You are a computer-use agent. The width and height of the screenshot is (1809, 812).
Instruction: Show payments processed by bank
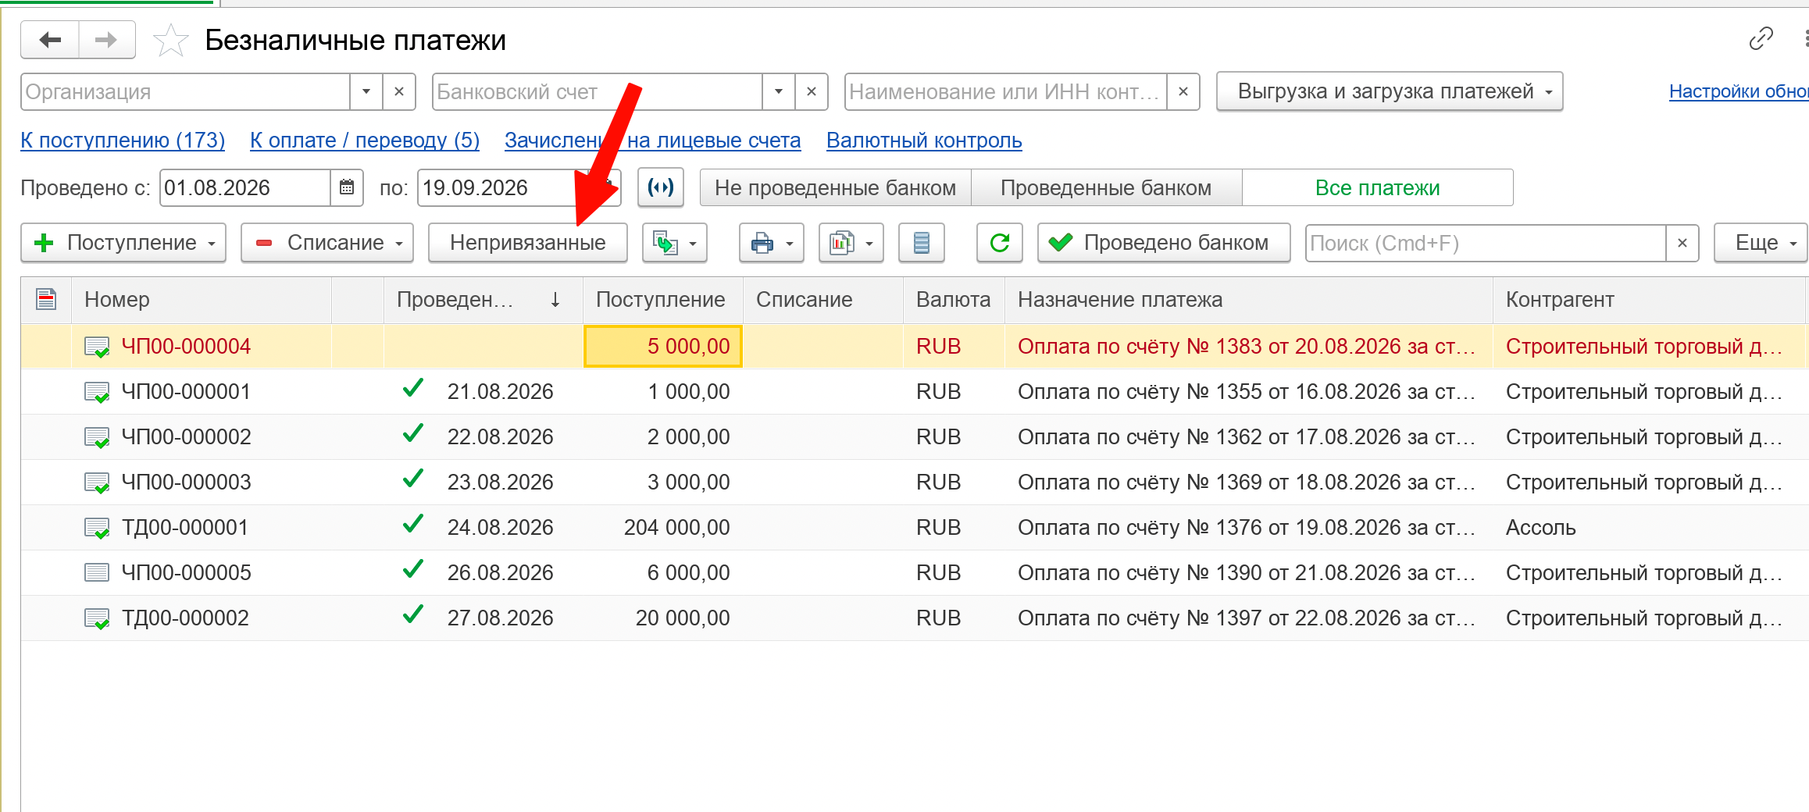pos(1106,188)
